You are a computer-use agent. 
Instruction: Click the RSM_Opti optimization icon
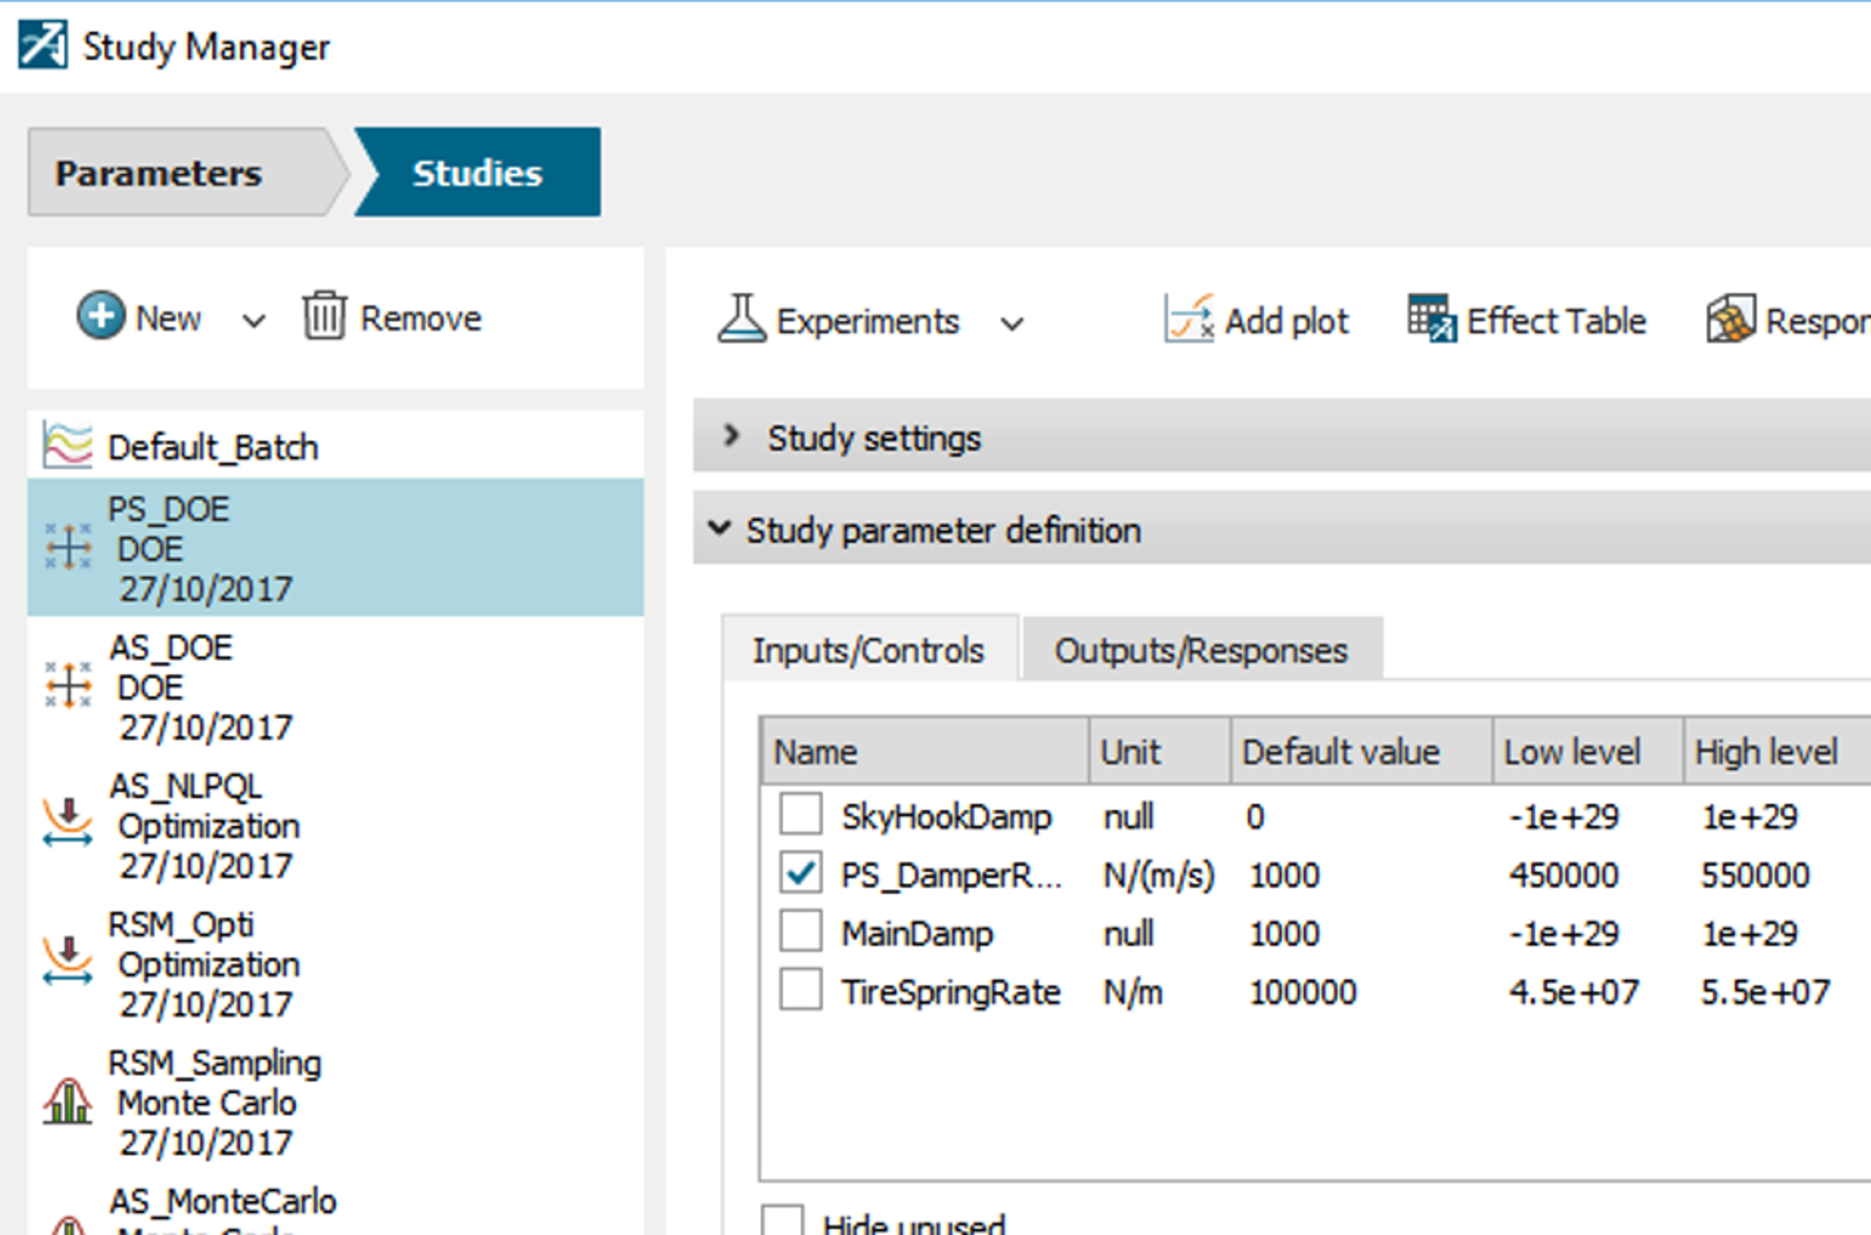pyautogui.click(x=68, y=962)
